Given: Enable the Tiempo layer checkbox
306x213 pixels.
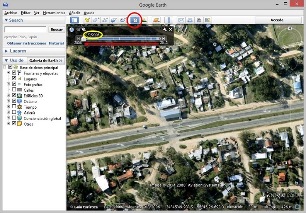Looking at the screenshot, I should [14, 107].
